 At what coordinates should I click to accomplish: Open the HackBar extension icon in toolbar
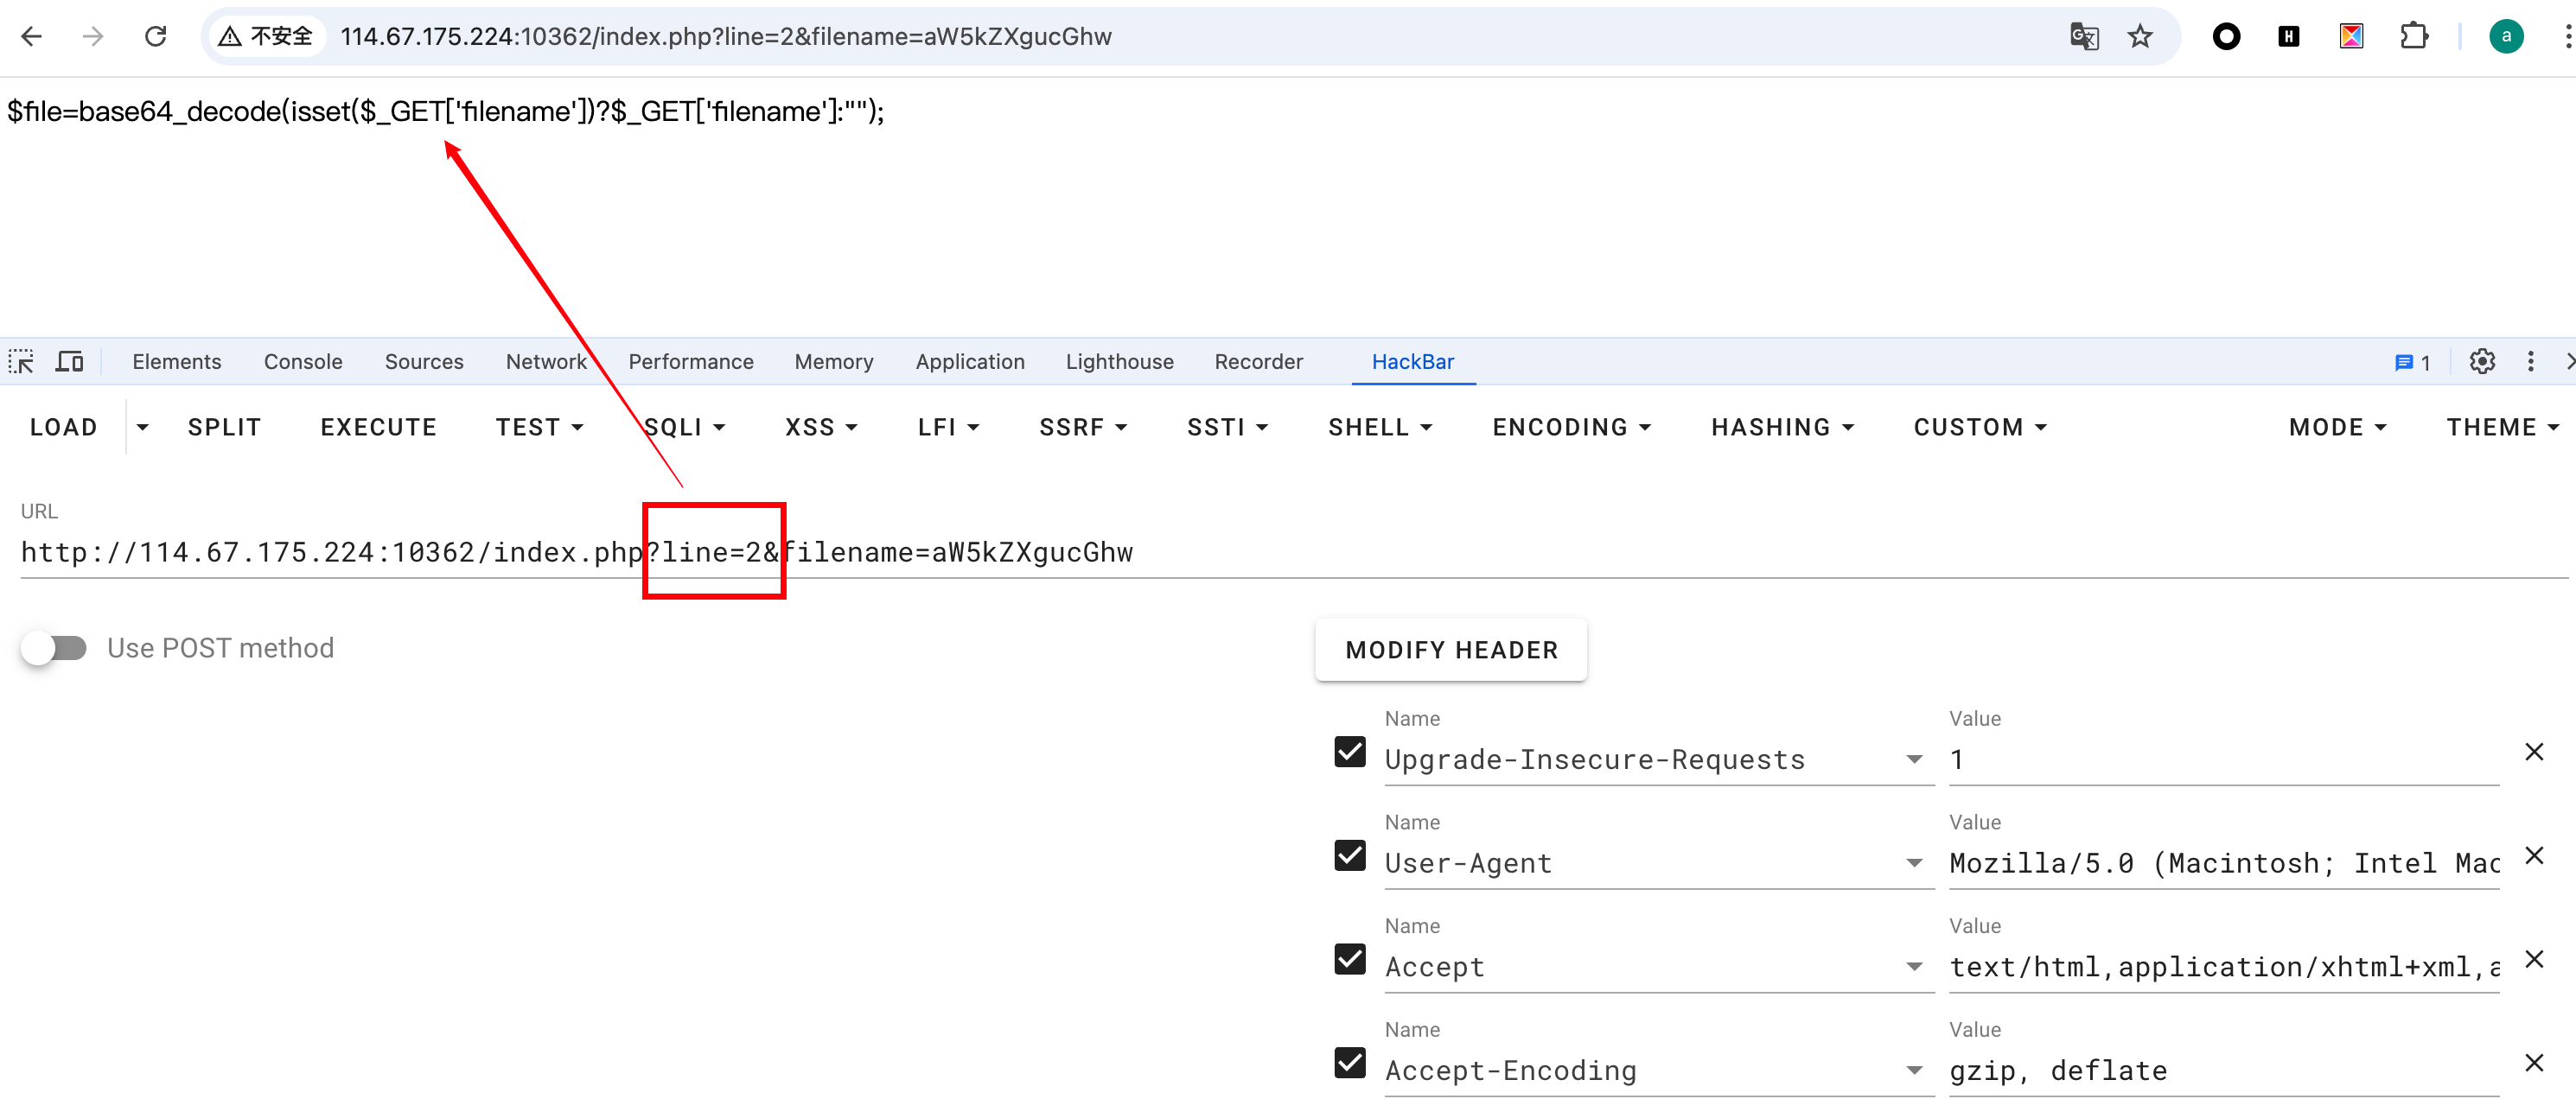tap(2289, 36)
